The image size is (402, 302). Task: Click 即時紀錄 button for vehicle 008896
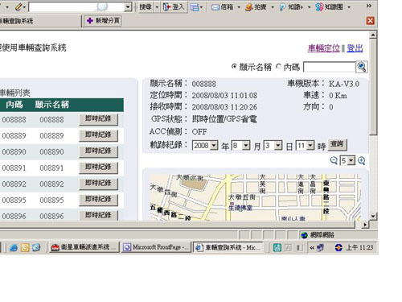click(x=98, y=215)
